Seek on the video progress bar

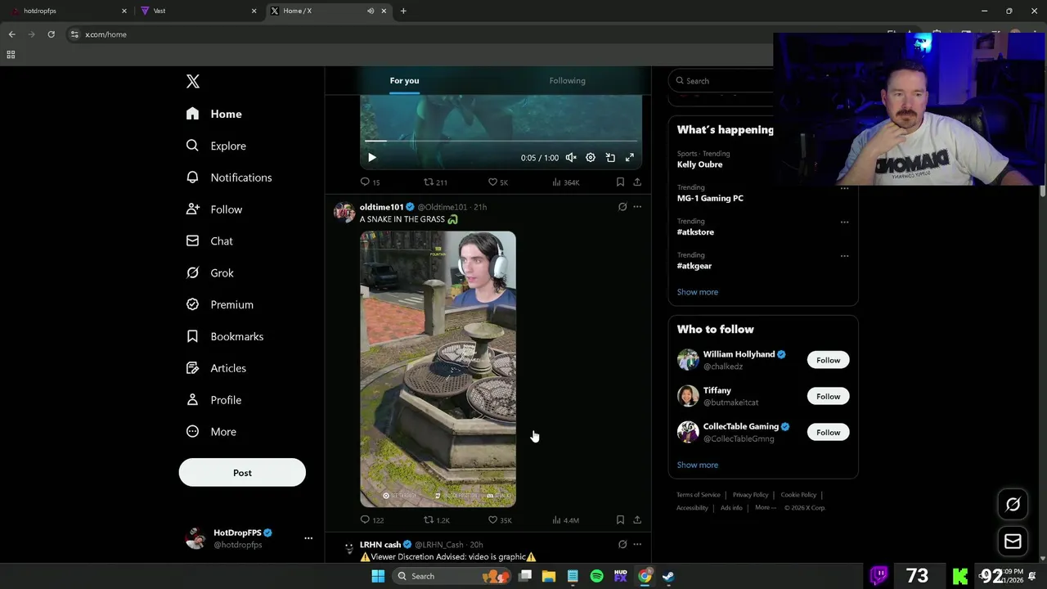coord(501,142)
